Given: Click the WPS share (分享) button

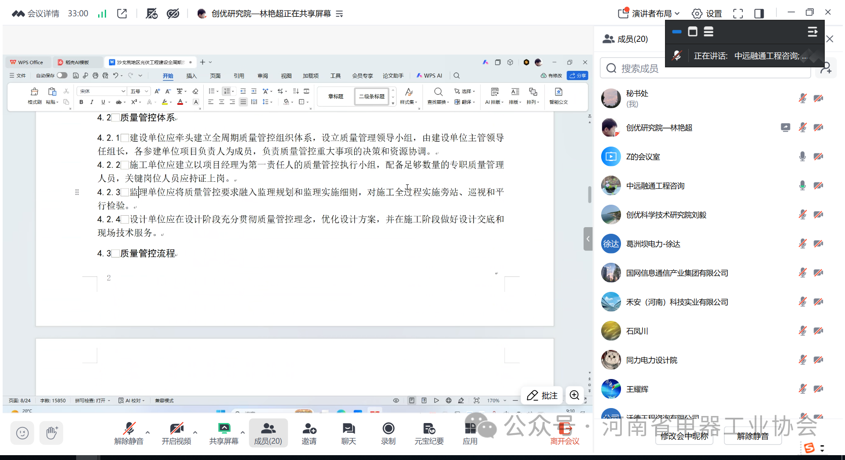Looking at the screenshot, I should (577, 76).
